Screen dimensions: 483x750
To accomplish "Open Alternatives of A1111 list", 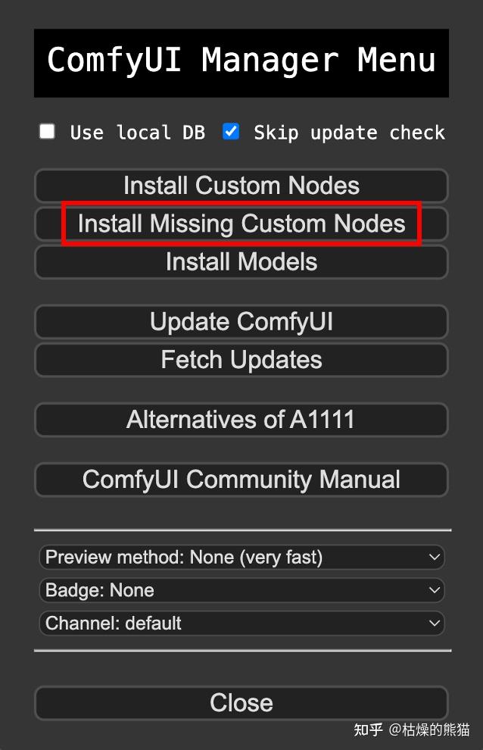I will (x=241, y=420).
